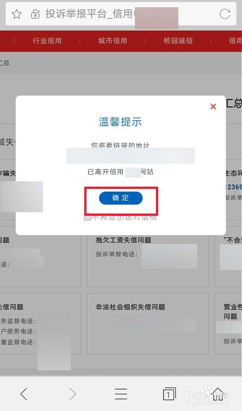Tap the lock security icon

tap(35, 14)
